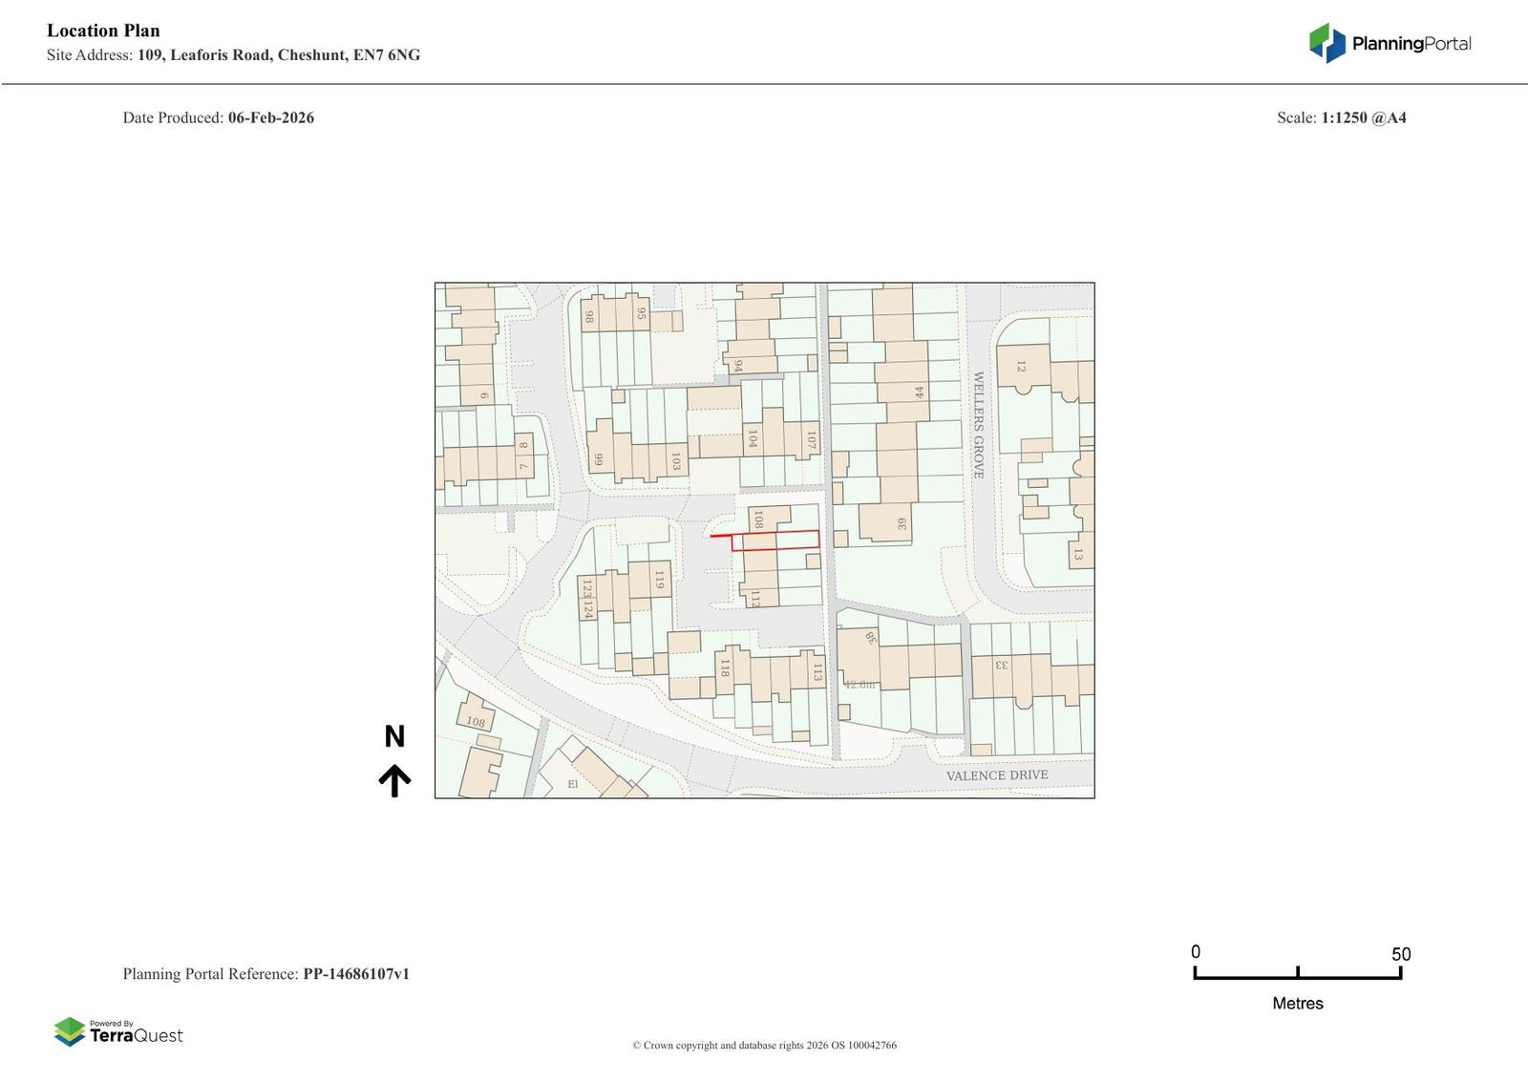Click the VALENCE DRIVE street label

(996, 775)
